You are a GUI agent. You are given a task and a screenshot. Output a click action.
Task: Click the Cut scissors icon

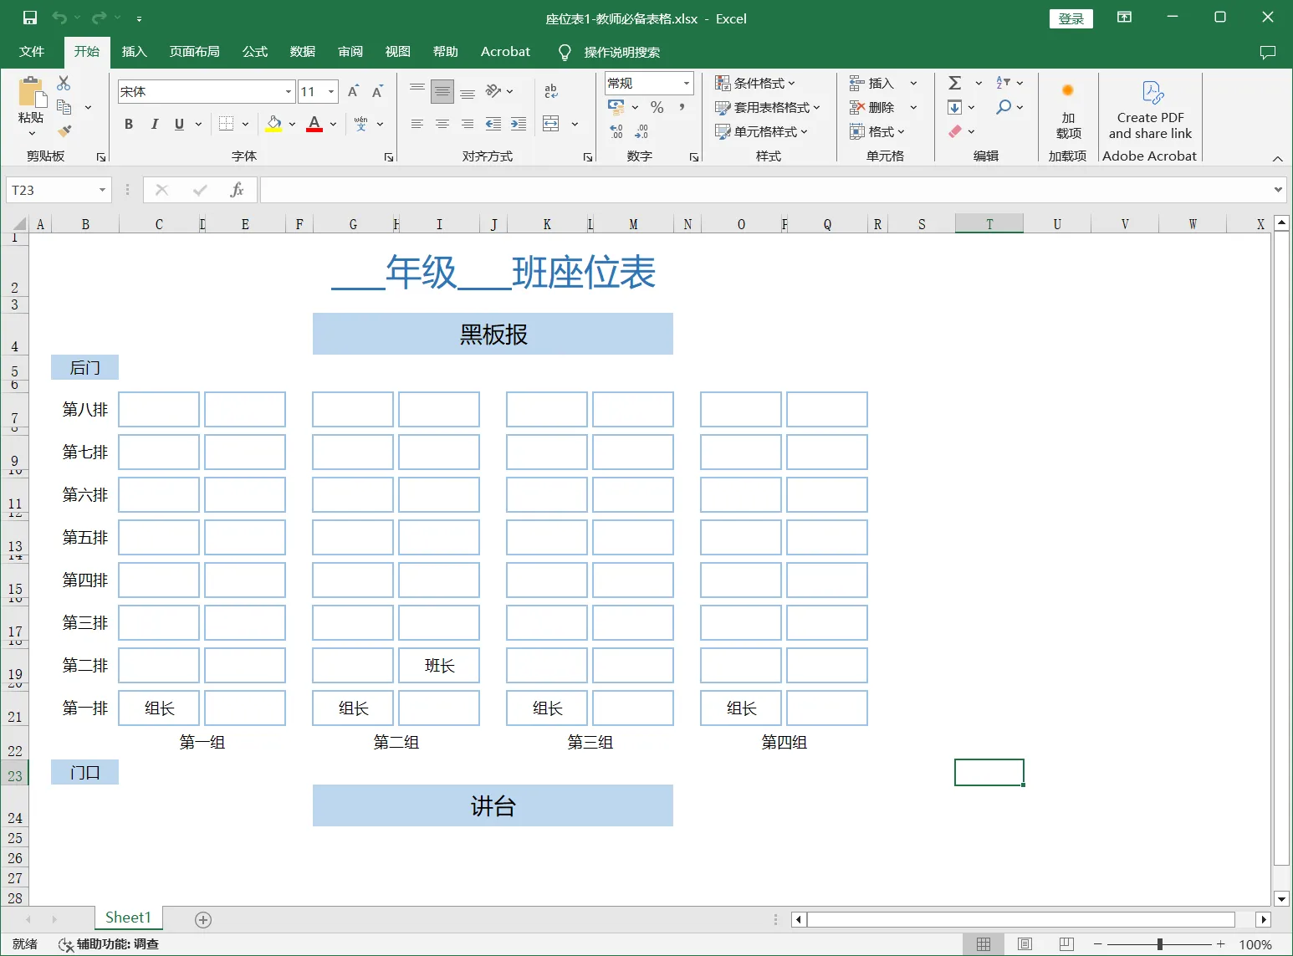point(64,83)
